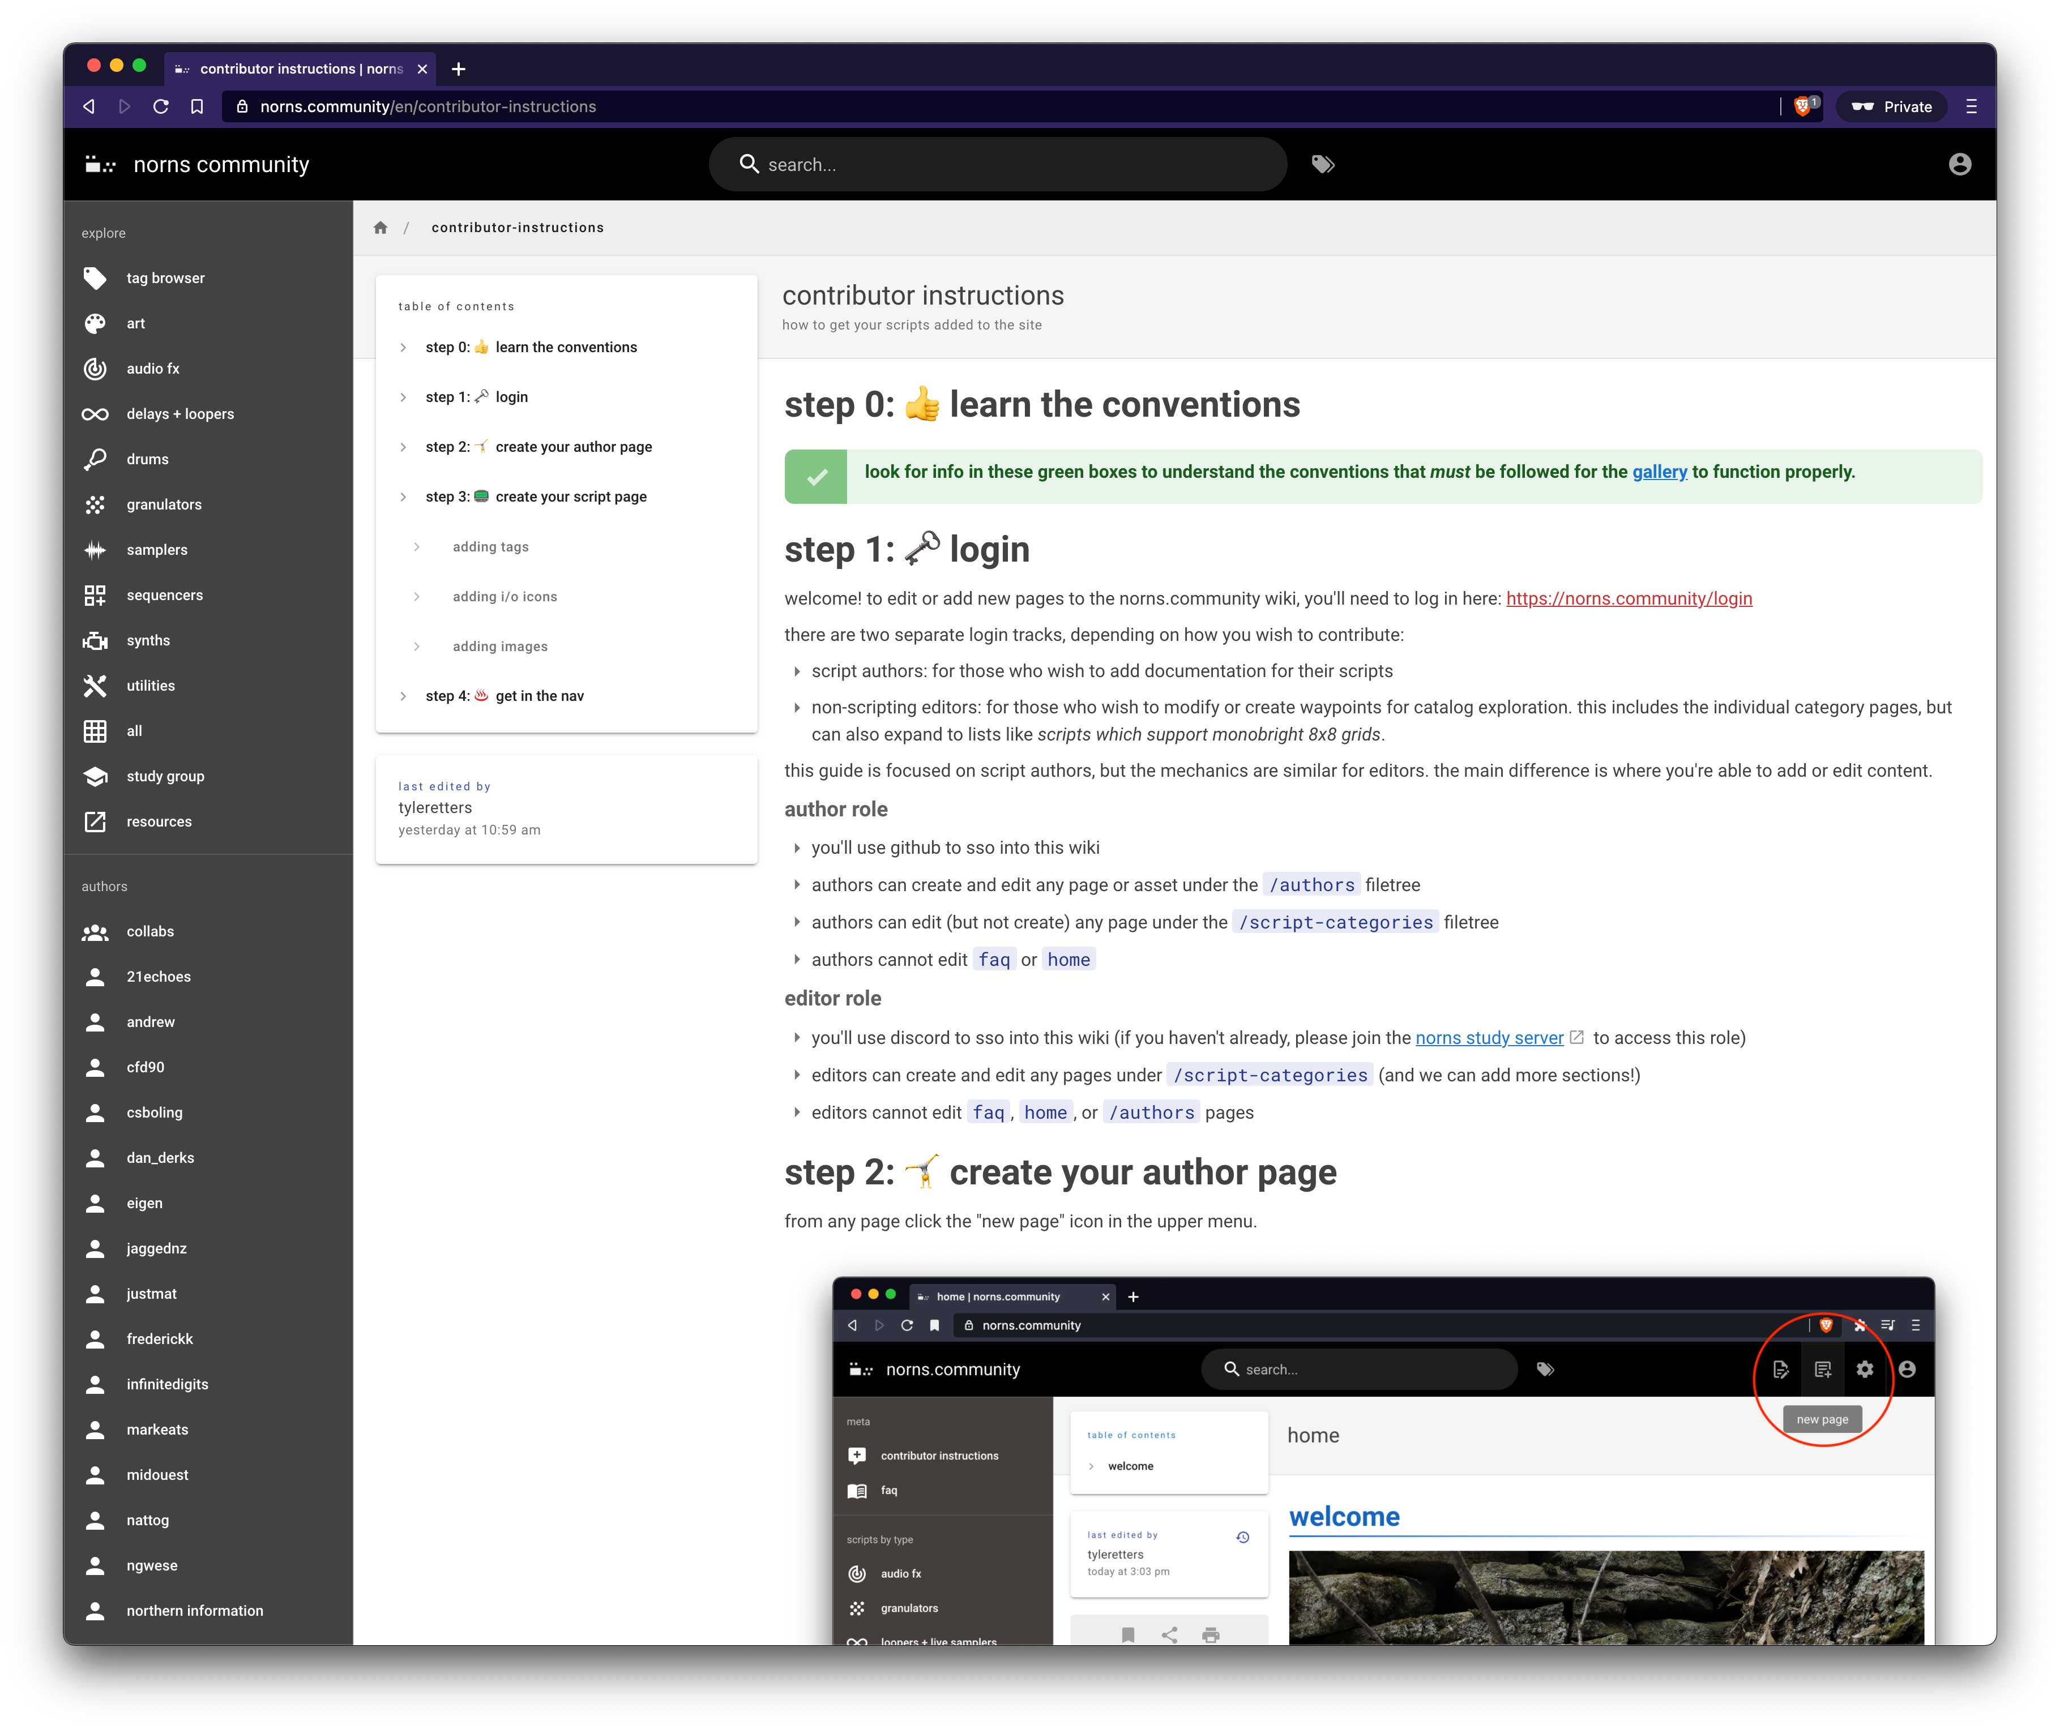The height and width of the screenshot is (1729, 2060).
Task: Click the tags icon beside search
Action: pyautogui.click(x=1323, y=165)
